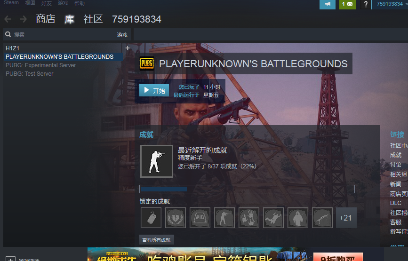408x261 pixels.
Task: Open the announcements megaphone icon
Action: (328, 4)
